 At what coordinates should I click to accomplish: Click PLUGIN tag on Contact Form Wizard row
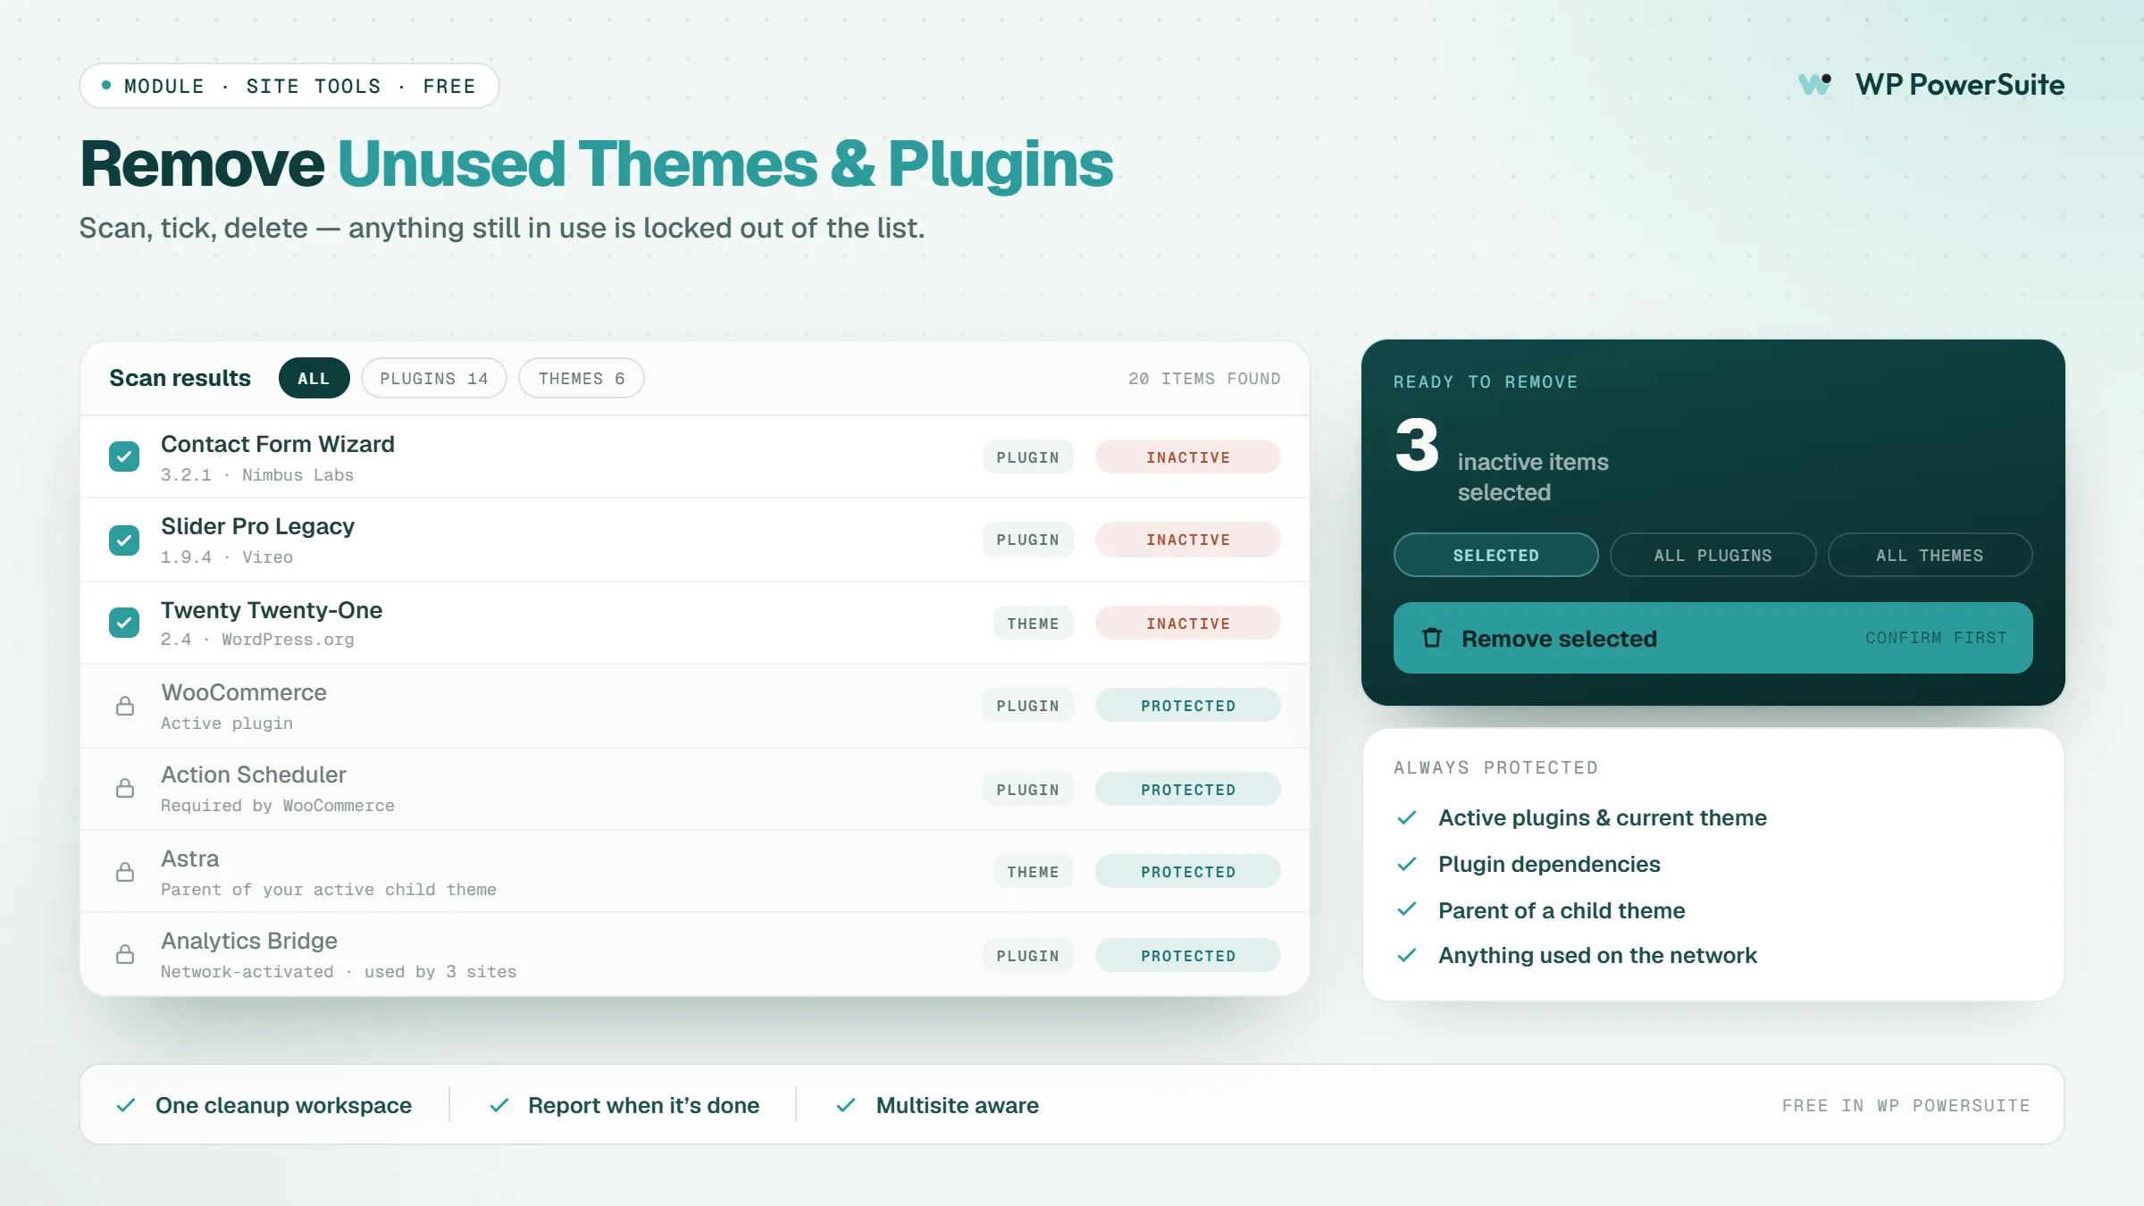(x=1028, y=456)
